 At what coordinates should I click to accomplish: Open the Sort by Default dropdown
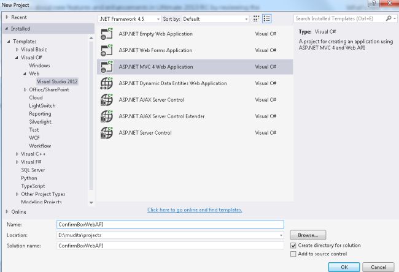(x=215, y=19)
